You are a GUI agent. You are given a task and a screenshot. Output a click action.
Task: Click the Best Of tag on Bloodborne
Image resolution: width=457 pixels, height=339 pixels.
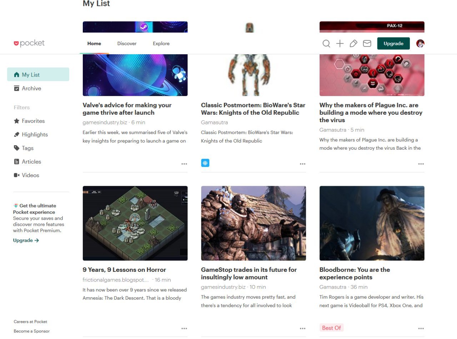[331, 328]
